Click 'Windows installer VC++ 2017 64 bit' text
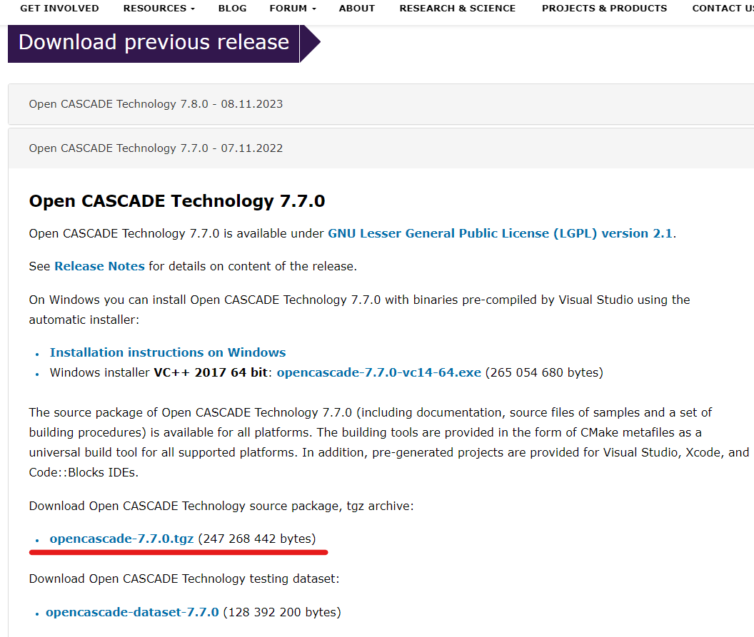 [159, 373]
